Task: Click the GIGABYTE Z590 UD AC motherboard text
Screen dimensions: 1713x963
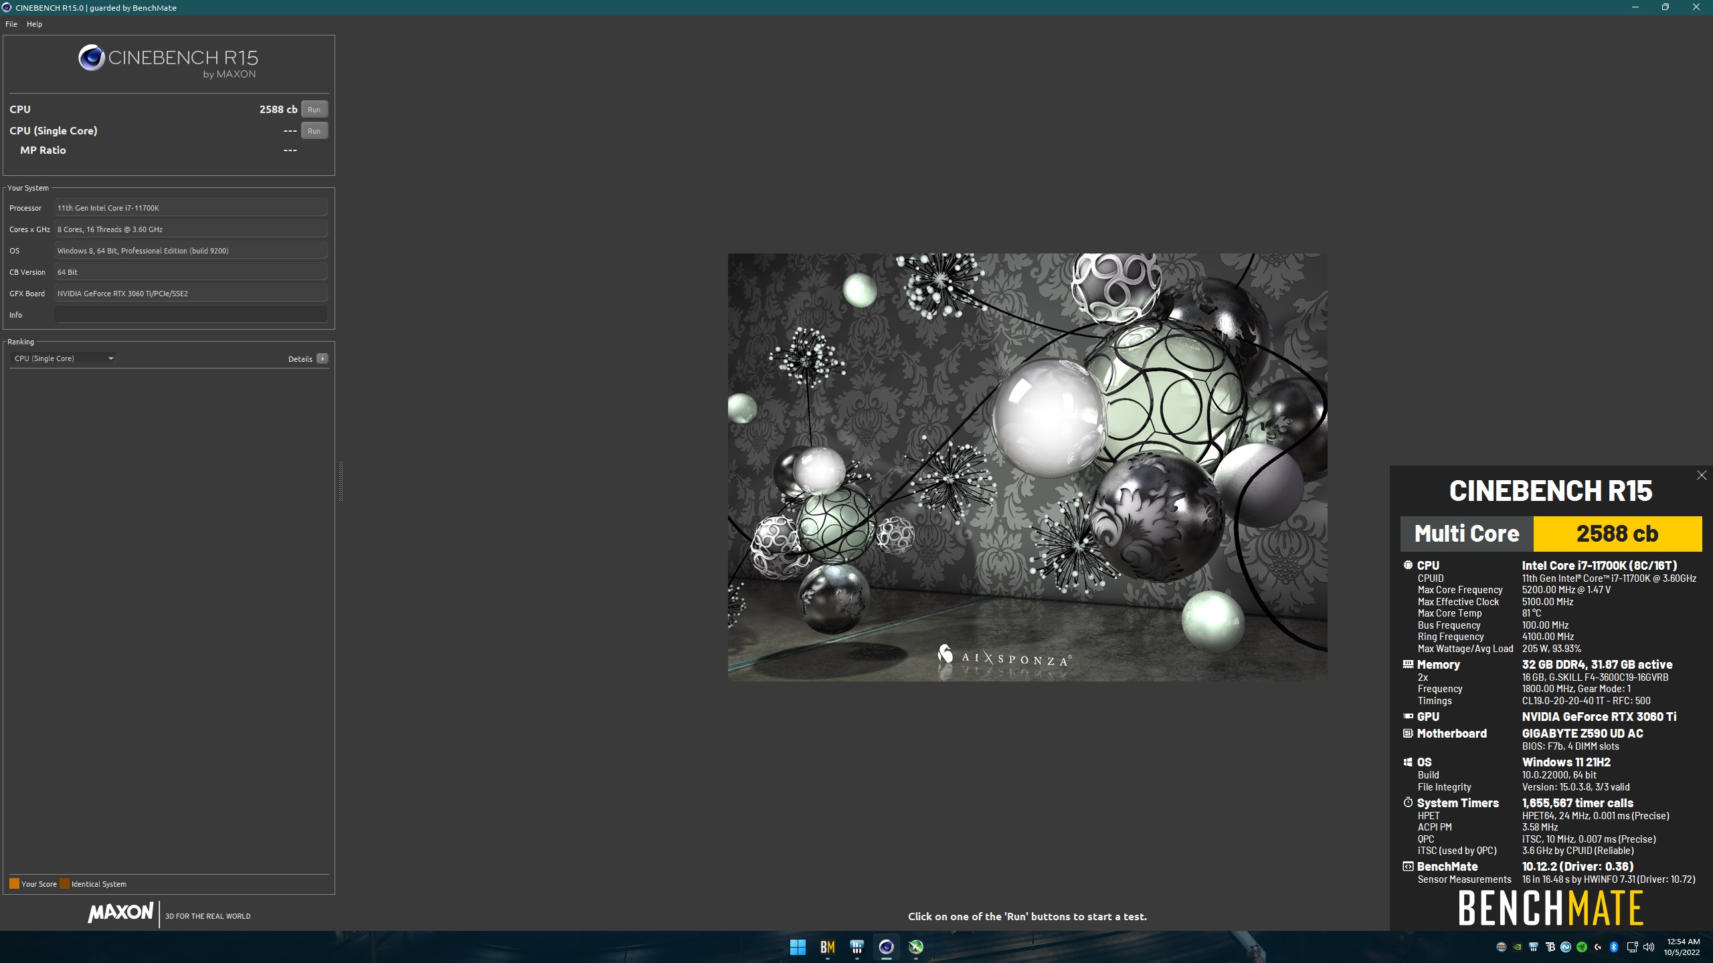Action: [1583, 734]
